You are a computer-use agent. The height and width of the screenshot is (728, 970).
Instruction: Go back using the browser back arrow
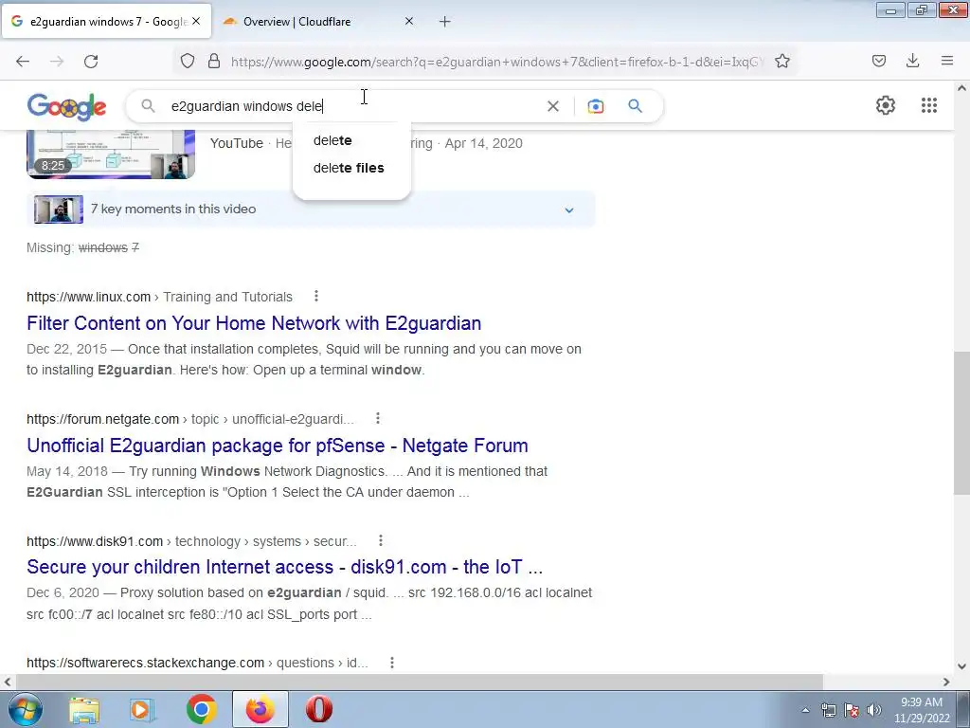click(23, 62)
